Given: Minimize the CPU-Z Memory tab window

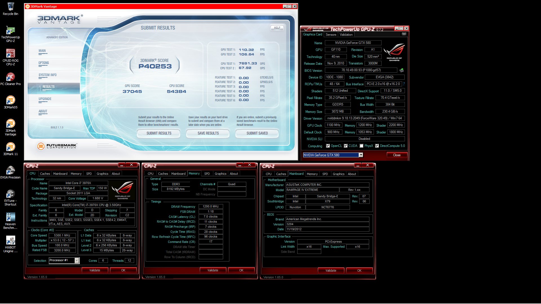Looking at the screenshot, I should (x=240, y=165).
